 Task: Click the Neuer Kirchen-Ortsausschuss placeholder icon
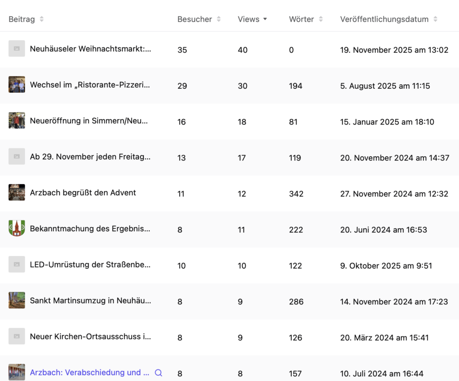coord(17,336)
